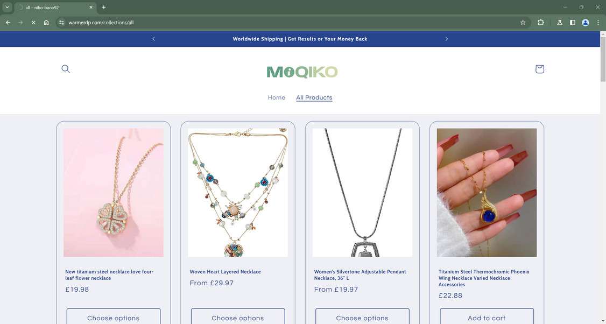Image resolution: width=606 pixels, height=324 pixels.
Task: Open the Chrome profile avatar
Action: pyautogui.click(x=586, y=23)
